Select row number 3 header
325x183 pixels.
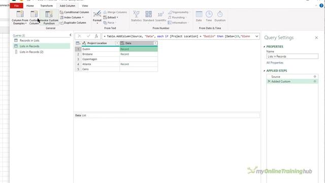(78, 59)
